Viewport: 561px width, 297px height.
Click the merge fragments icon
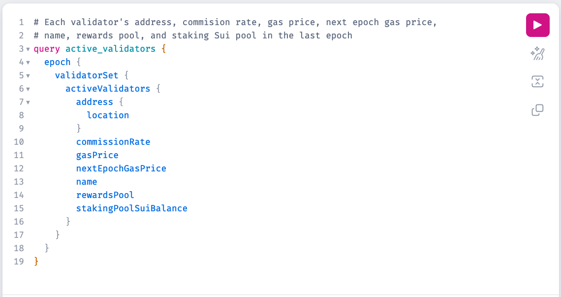(x=537, y=82)
